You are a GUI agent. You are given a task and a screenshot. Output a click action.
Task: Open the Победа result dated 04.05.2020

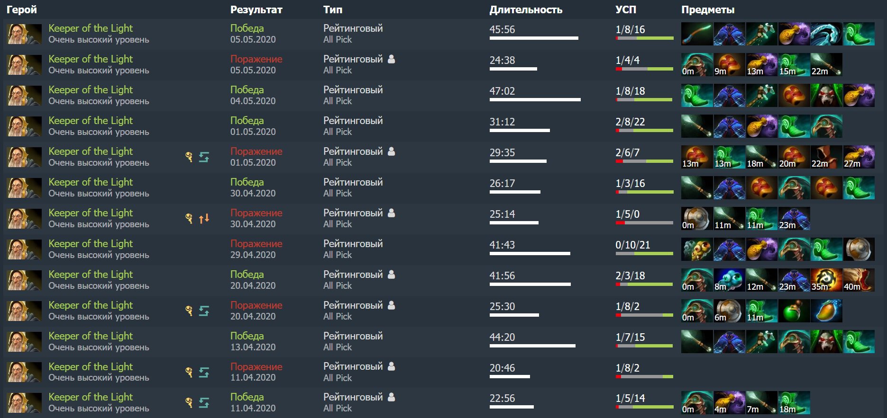tap(247, 90)
